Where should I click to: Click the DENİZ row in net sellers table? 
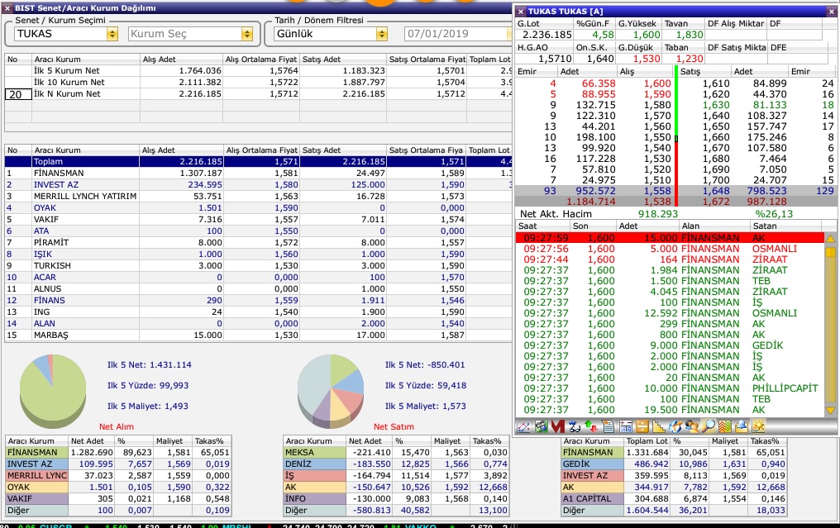click(x=396, y=464)
